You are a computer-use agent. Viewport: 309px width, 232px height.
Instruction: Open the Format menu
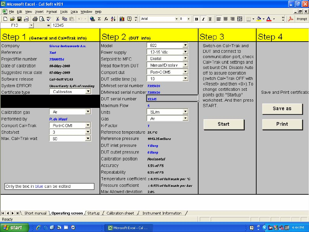coord(52,12)
